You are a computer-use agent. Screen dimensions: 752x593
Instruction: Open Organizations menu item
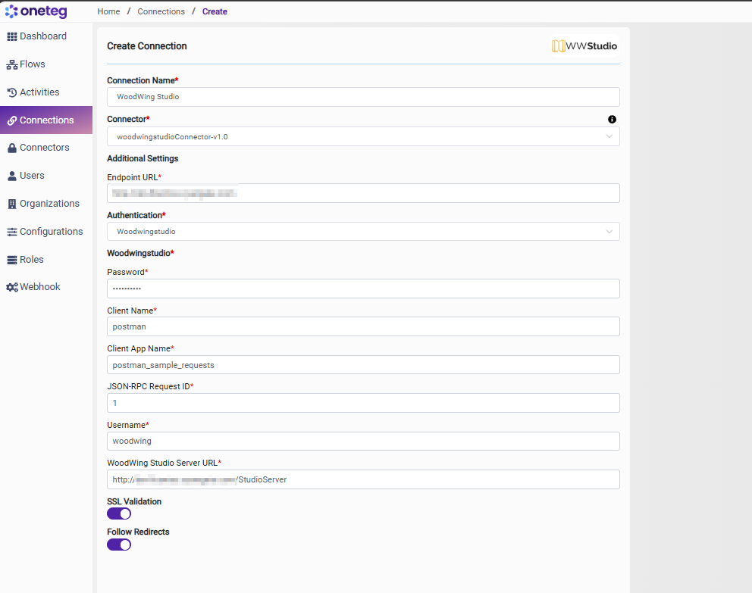[x=46, y=204]
